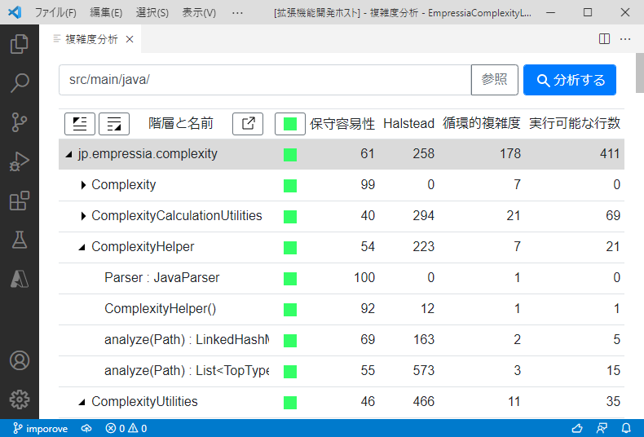Open errors and warnings count in status bar

click(126, 428)
